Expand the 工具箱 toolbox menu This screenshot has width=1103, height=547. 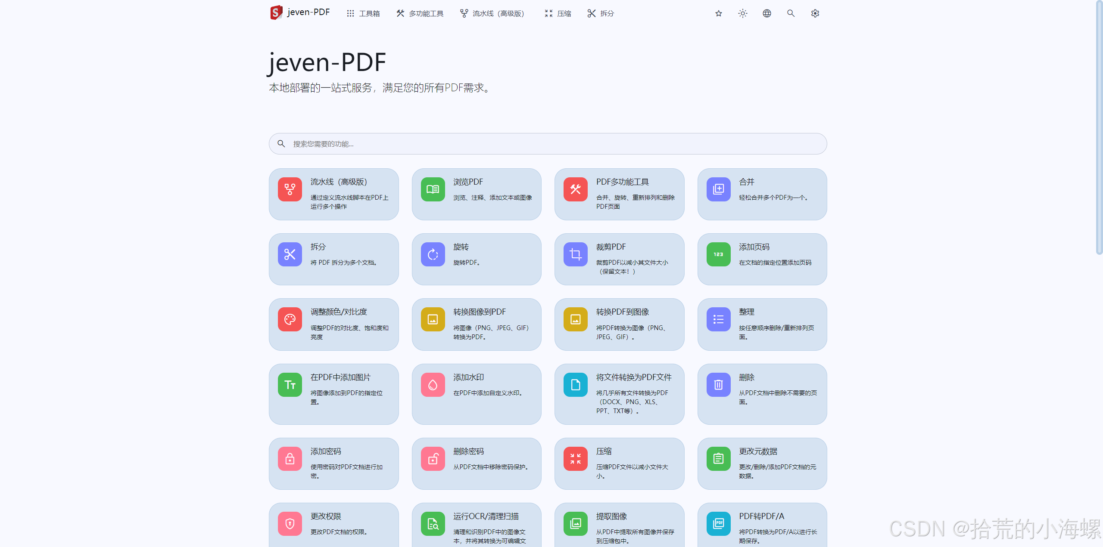363,13
